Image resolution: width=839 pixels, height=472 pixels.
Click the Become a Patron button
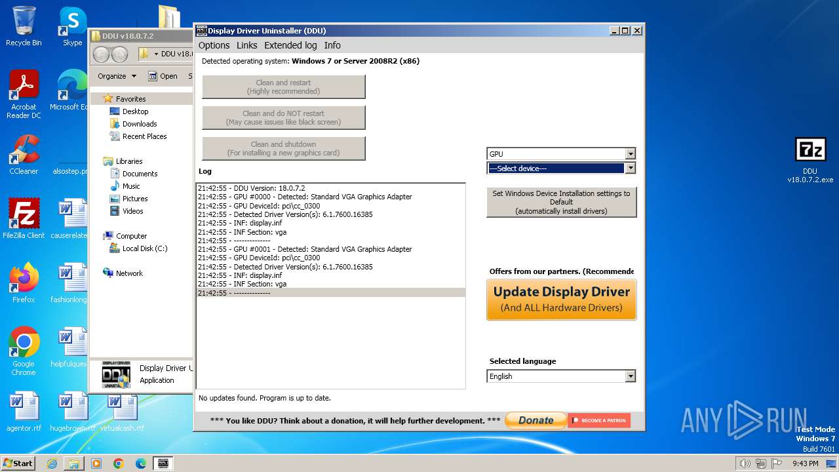click(x=599, y=420)
